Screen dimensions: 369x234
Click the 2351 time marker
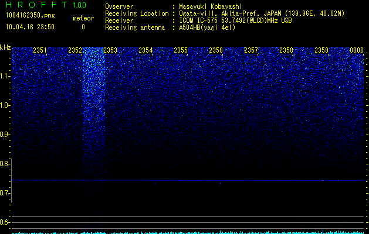pos(40,50)
